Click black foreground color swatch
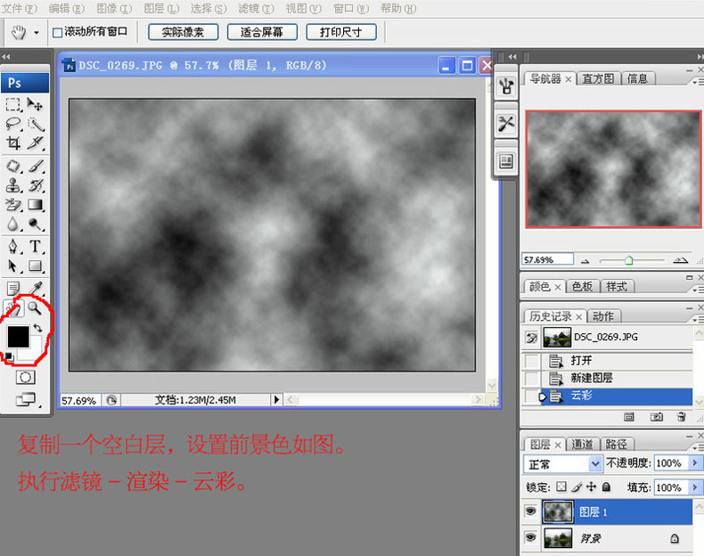The image size is (704, 556). pos(18,337)
